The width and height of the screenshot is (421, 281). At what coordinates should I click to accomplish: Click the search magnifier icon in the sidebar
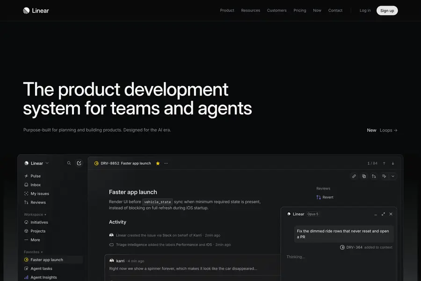pyautogui.click(x=69, y=163)
